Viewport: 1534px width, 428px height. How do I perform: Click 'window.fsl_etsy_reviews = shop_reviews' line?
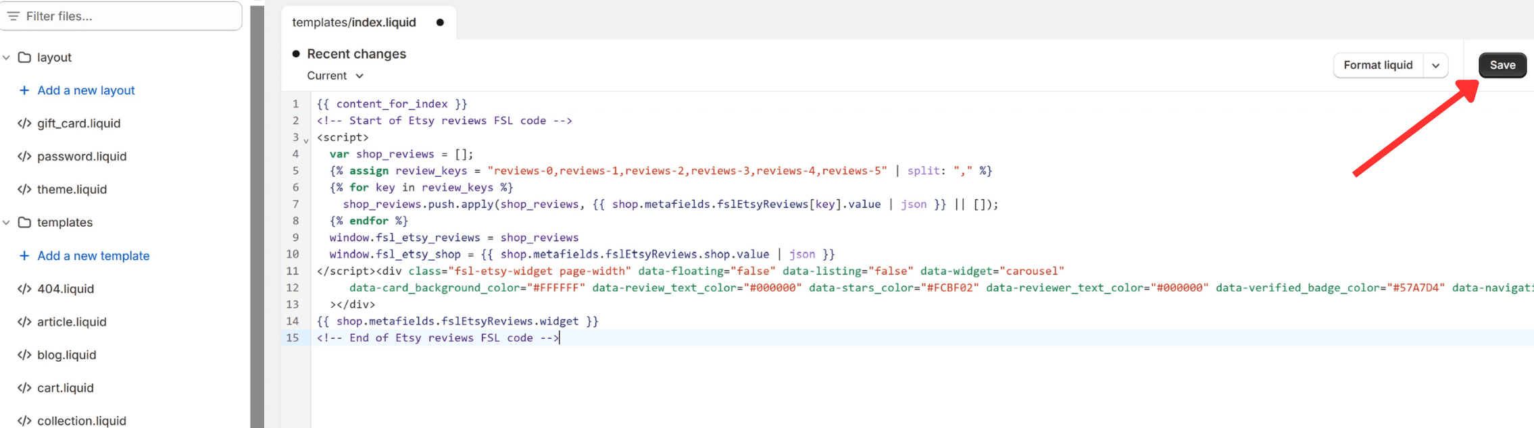pos(454,238)
